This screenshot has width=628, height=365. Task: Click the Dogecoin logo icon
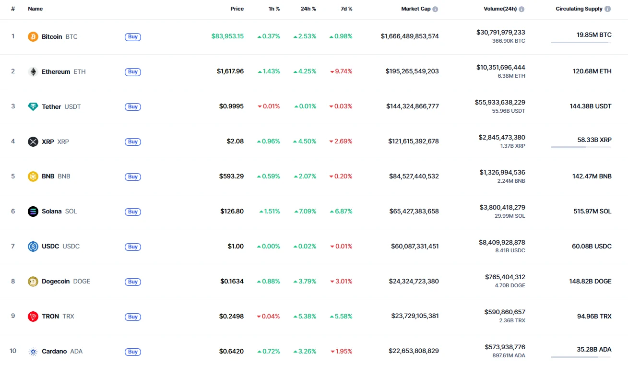33,282
